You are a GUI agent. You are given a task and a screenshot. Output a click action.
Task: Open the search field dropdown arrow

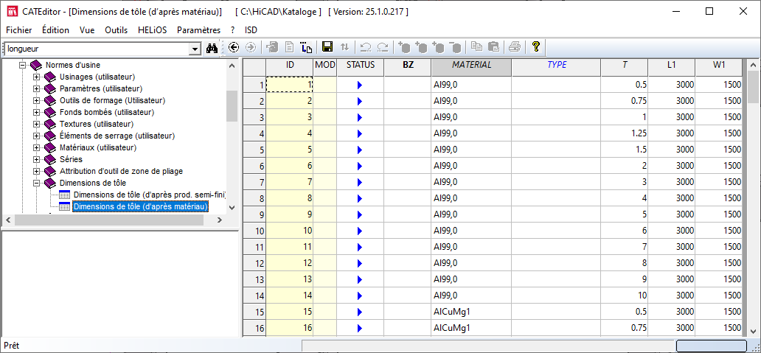[195, 49]
